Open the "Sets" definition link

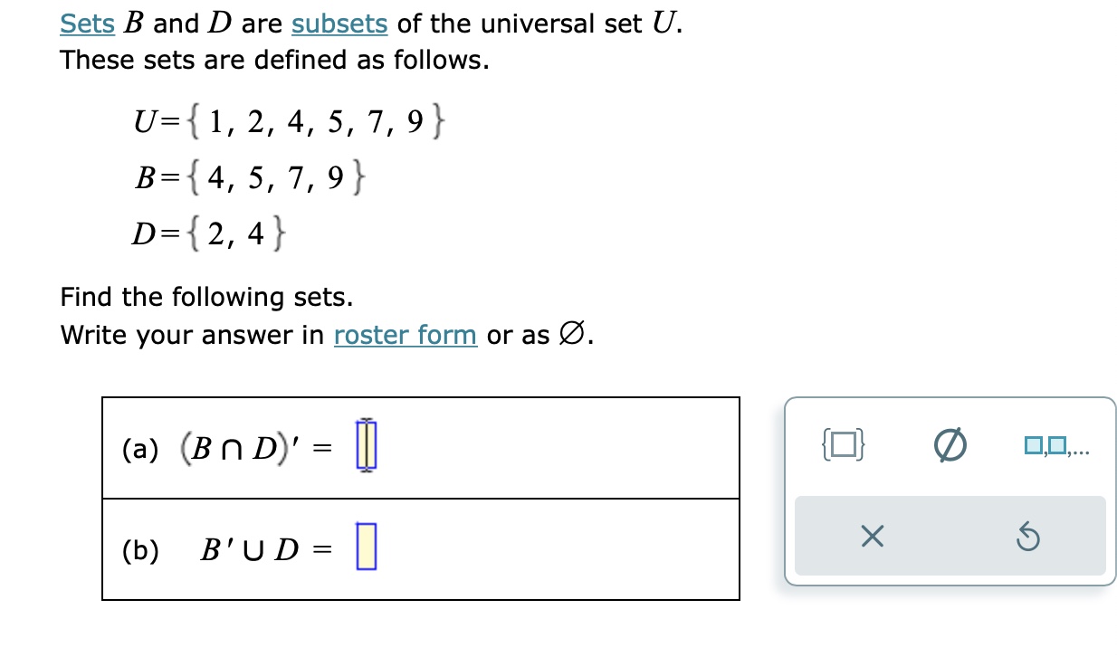[x=86, y=23]
